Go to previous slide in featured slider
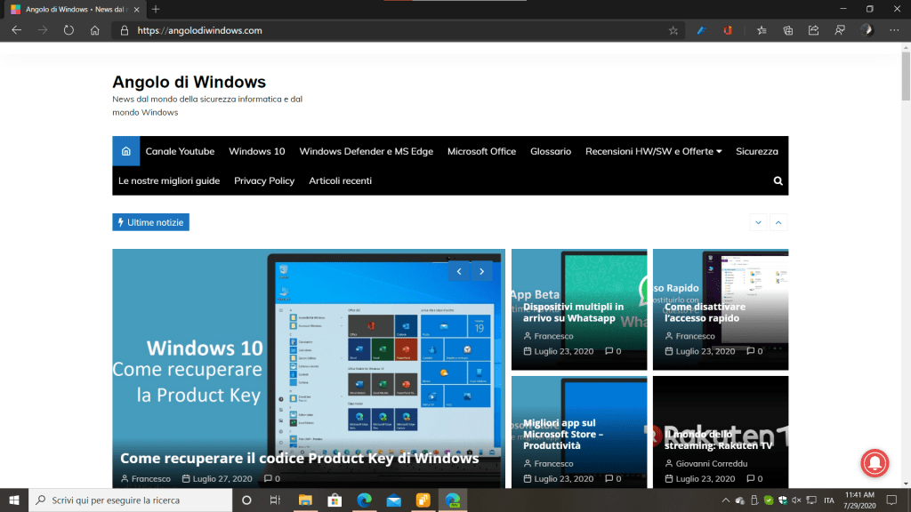This screenshot has height=512, width=911. 459,271
